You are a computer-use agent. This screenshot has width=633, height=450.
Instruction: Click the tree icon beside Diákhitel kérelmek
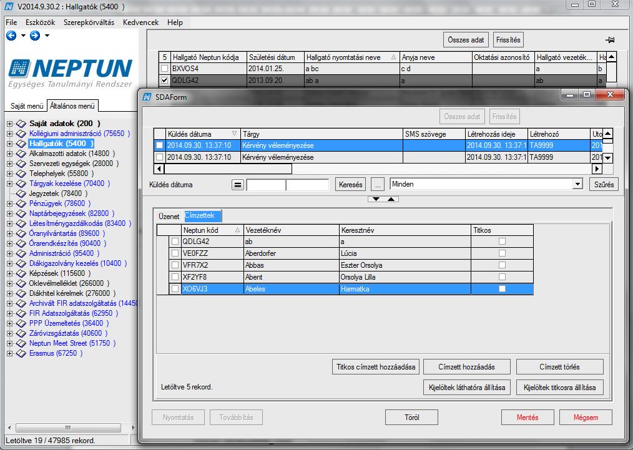coord(21,293)
